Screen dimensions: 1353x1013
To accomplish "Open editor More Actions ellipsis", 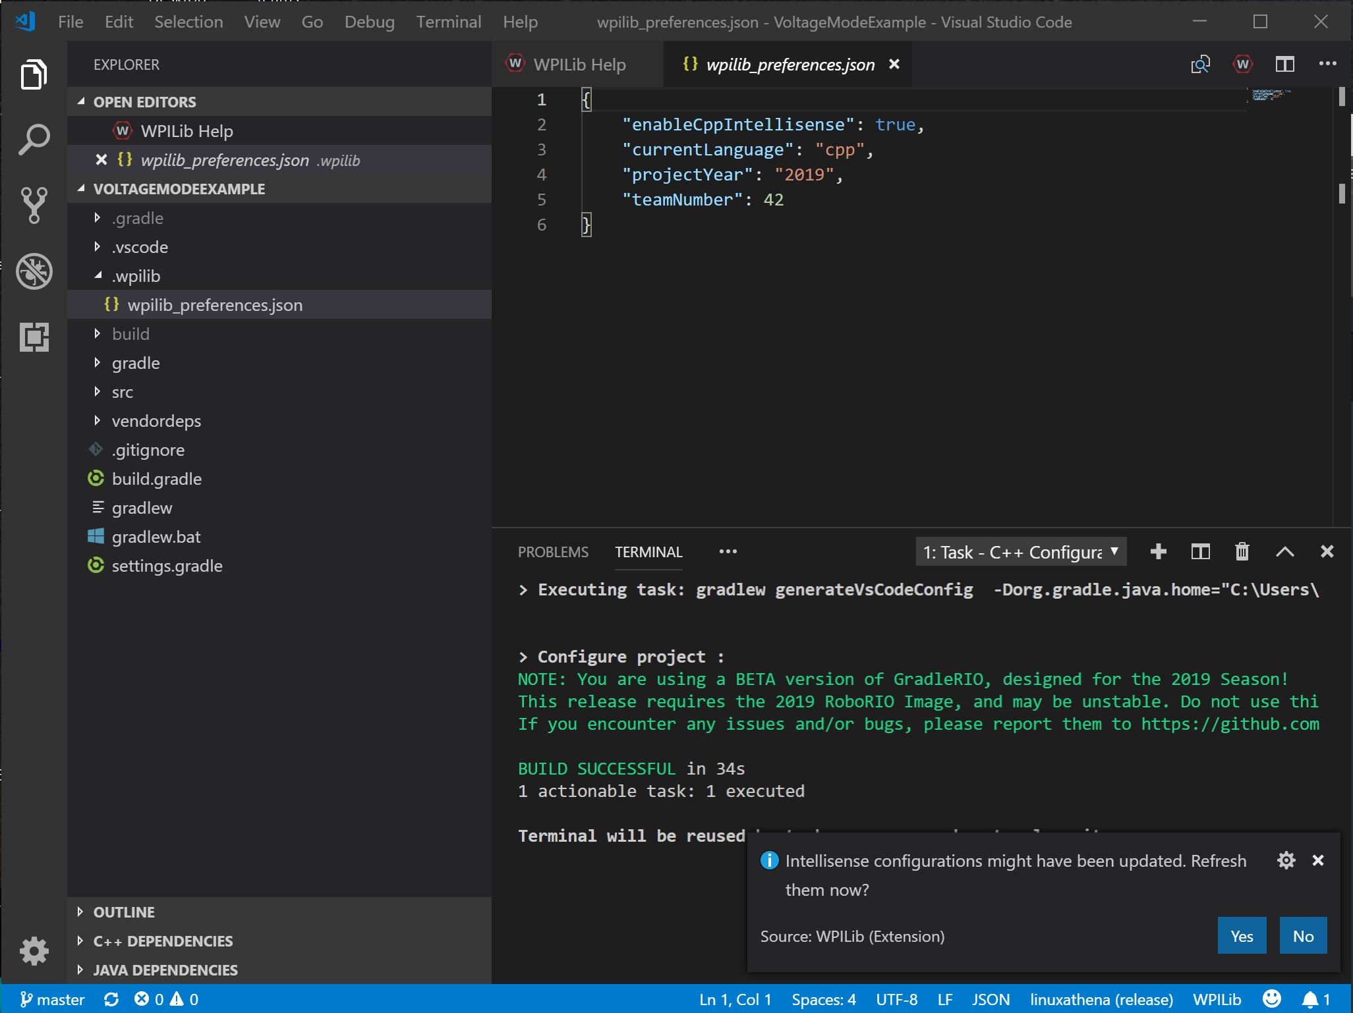I will 1327,64.
